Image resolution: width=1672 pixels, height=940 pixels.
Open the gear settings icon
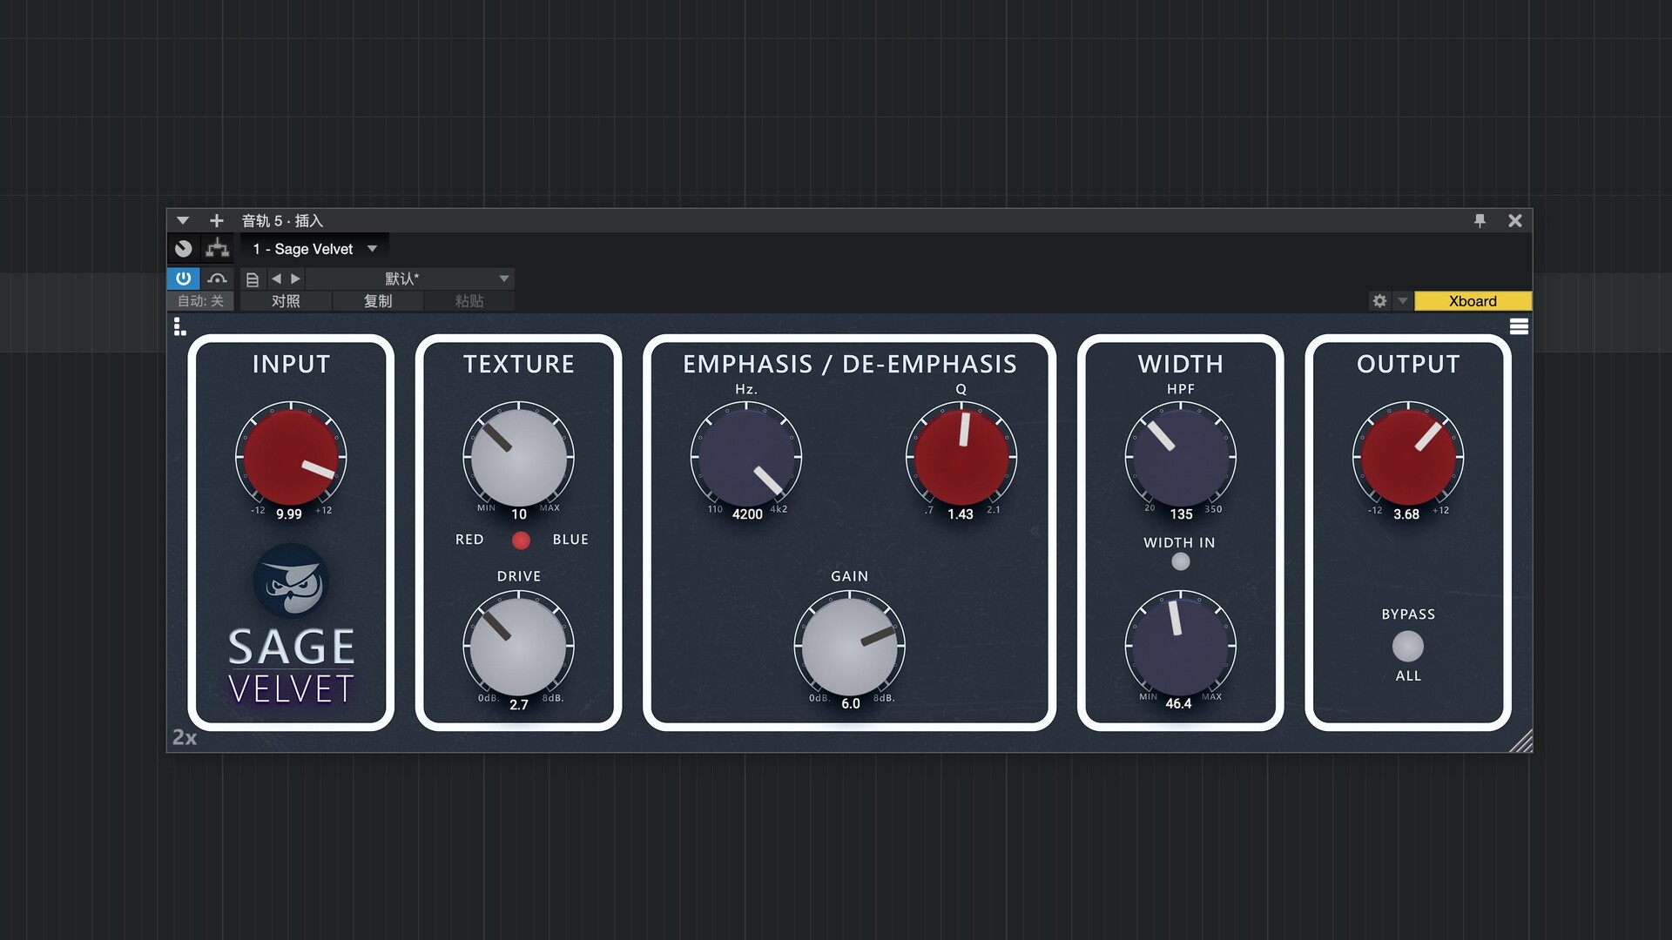[1379, 301]
